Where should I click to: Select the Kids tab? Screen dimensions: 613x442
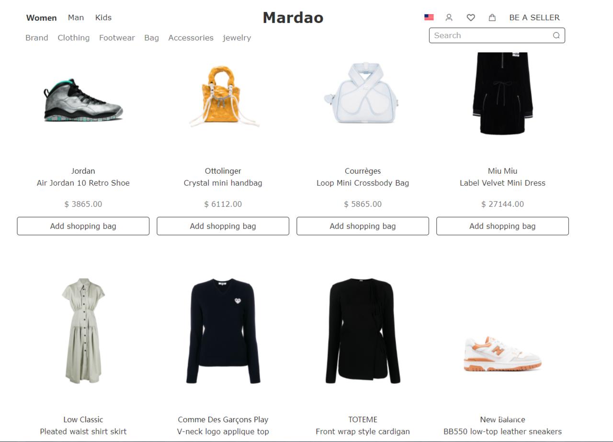(x=103, y=18)
